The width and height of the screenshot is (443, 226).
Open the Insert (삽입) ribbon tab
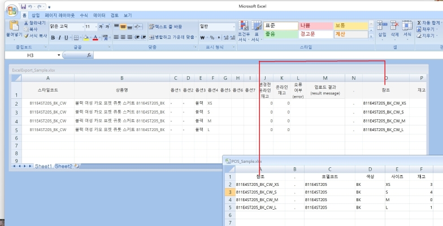pos(36,15)
